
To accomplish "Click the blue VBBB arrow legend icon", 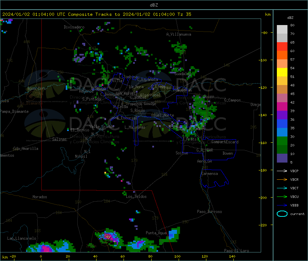I will 282,205.
